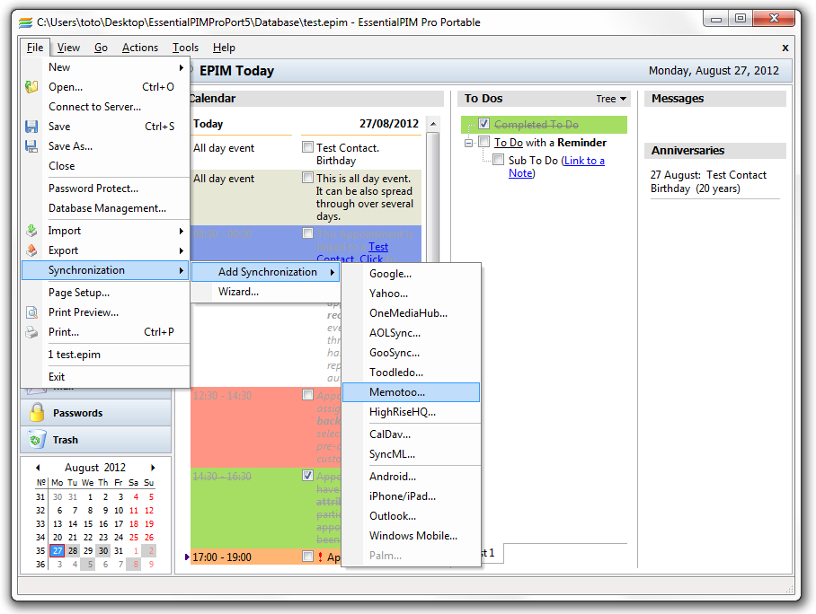Image resolution: width=816 pixels, height=614 pixels.
Task: Choose Android... synchronization
Action: [x=411, y=477]
